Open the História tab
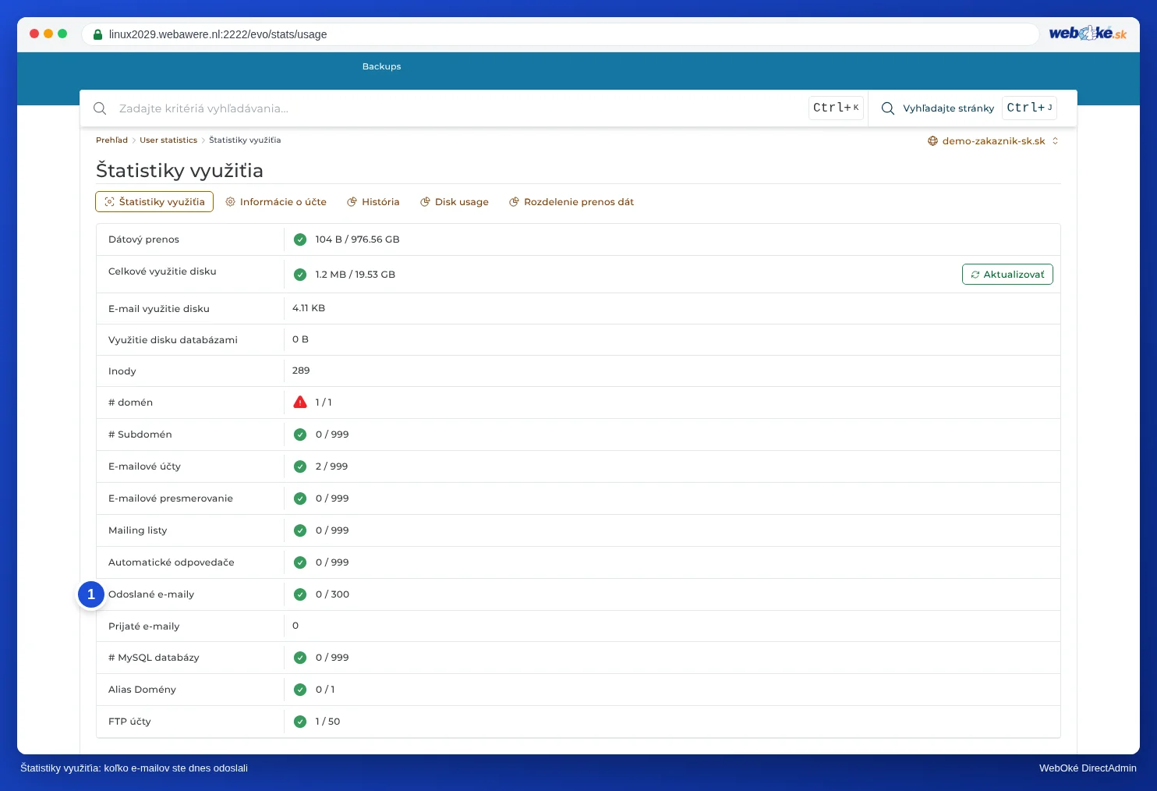 pos(373,202)
